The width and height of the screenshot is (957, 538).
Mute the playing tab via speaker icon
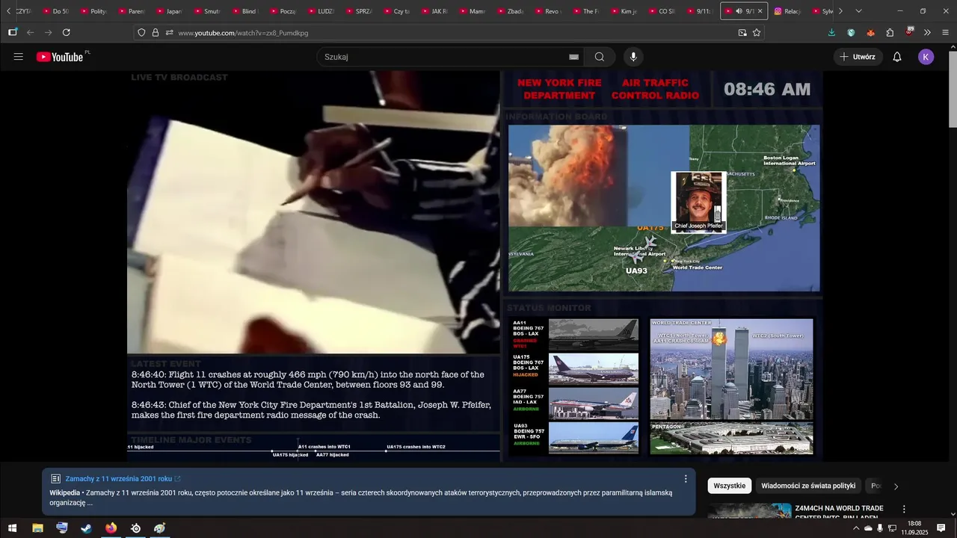739,11
